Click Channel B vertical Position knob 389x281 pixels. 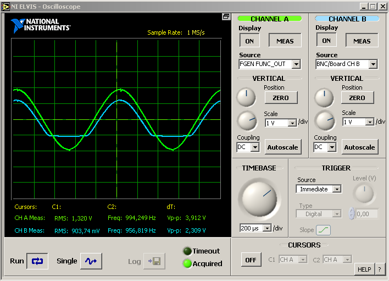[x=324, y=97]
